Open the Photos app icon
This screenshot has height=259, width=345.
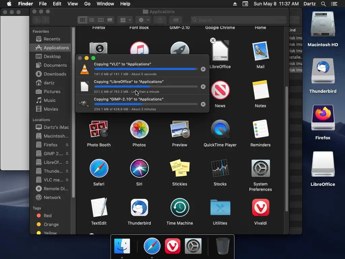(x=139, y=129)
